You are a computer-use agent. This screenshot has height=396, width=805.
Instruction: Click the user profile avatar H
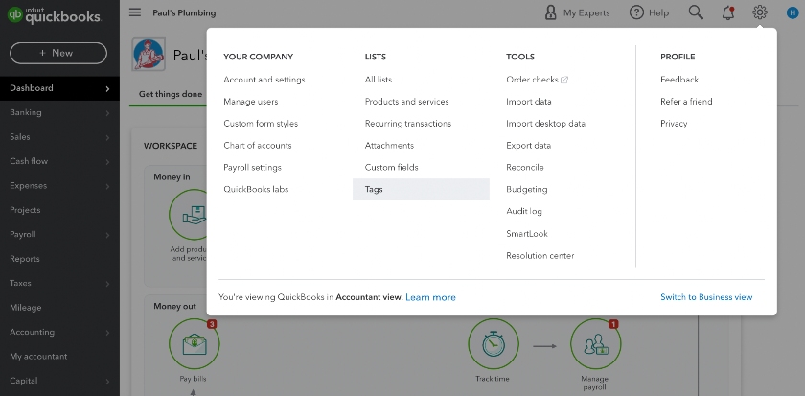pyautogui.click(x=793, y=12)
